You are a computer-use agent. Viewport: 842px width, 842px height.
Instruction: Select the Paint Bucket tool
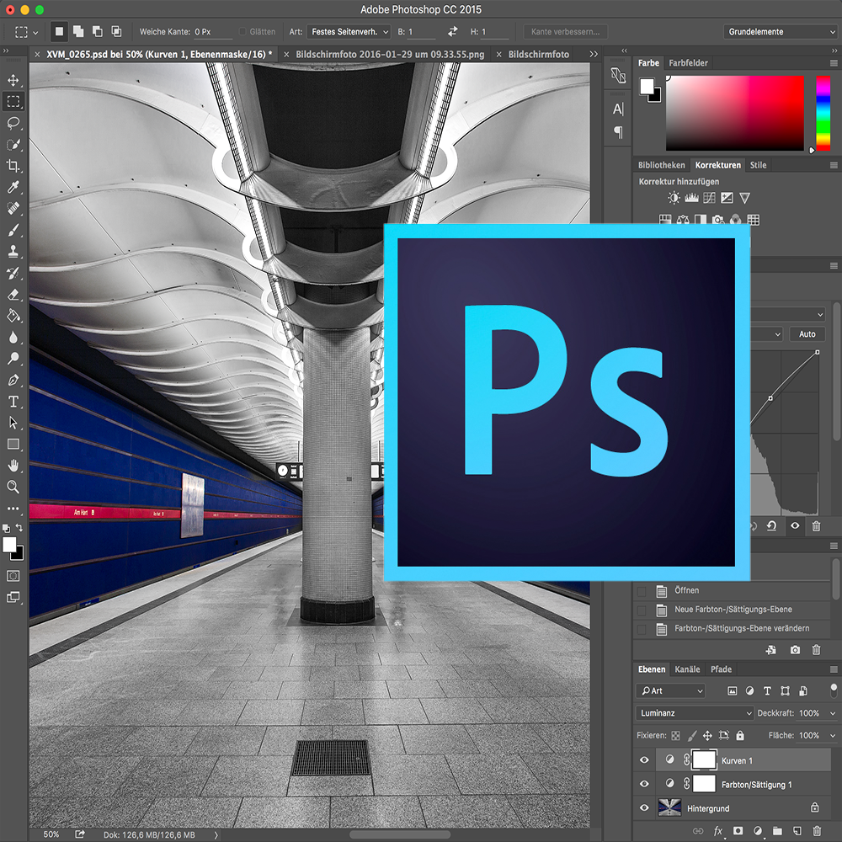pos(13,316)
